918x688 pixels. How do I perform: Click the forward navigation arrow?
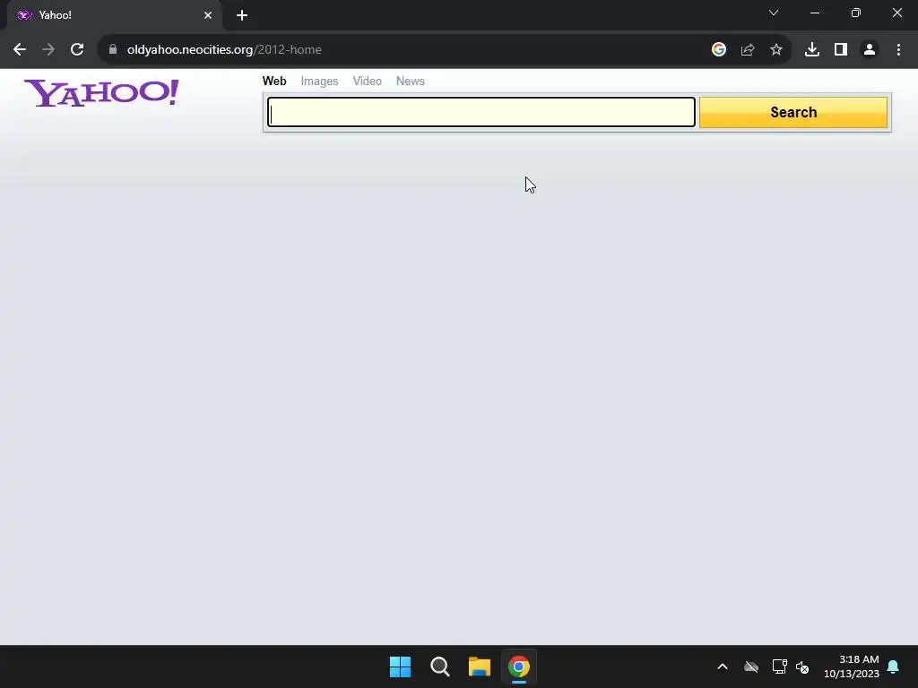[48, 50]
